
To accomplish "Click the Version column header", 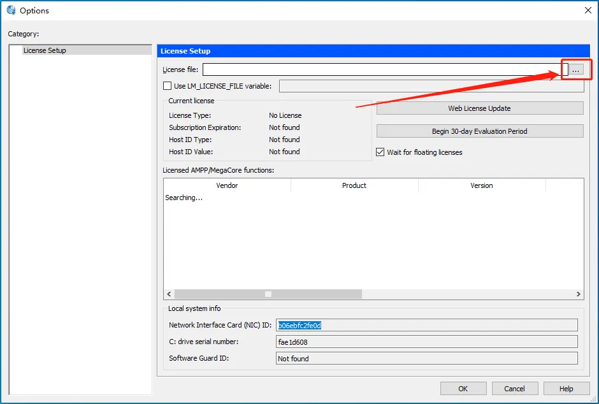I will [482, 185].
